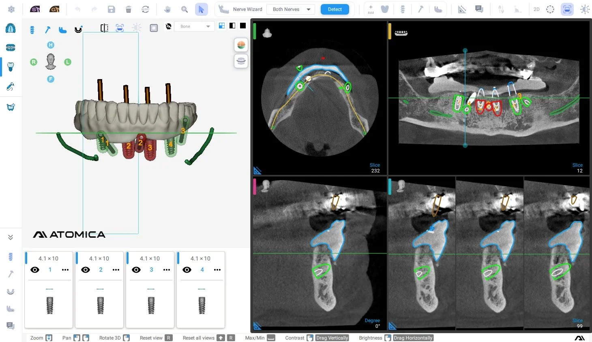
Task: Click Reset all views at bottom
Action: (199, 338)
